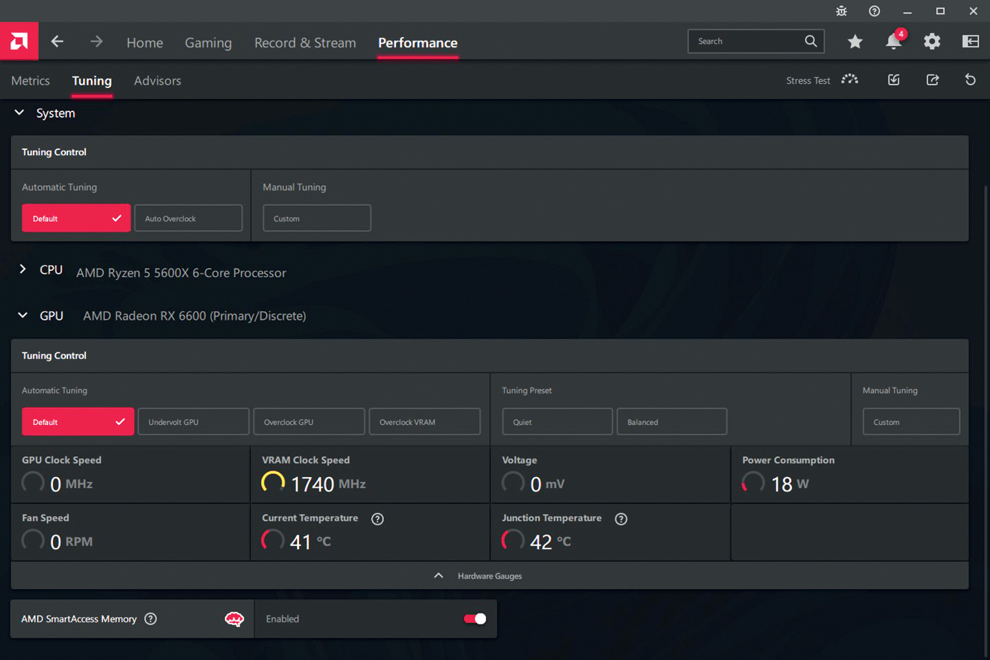Switch to the Metrics tab
The width and height of the screenshot is (990, 660).
tap(30, 81)
